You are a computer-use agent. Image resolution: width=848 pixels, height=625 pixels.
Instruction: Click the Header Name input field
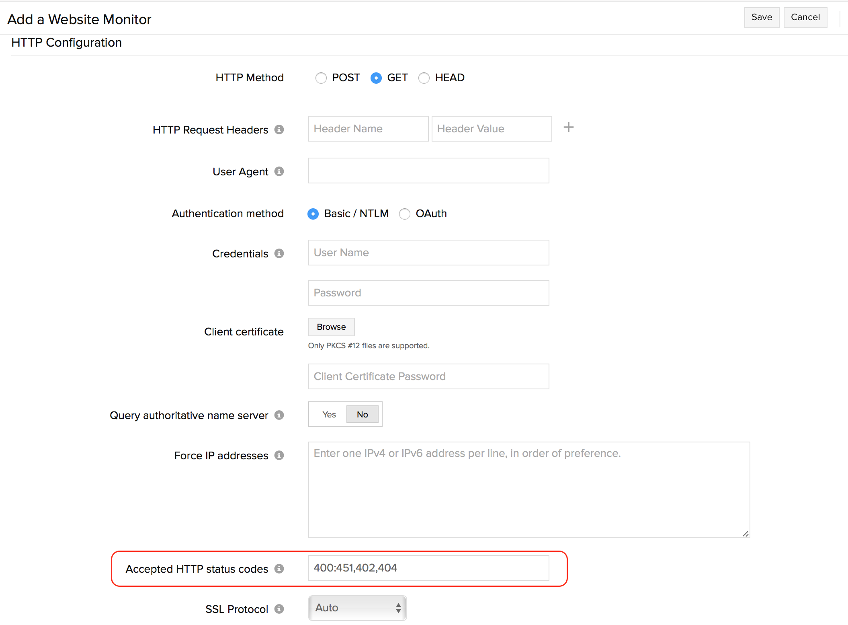pyautogui.click(x=368, y=129)
